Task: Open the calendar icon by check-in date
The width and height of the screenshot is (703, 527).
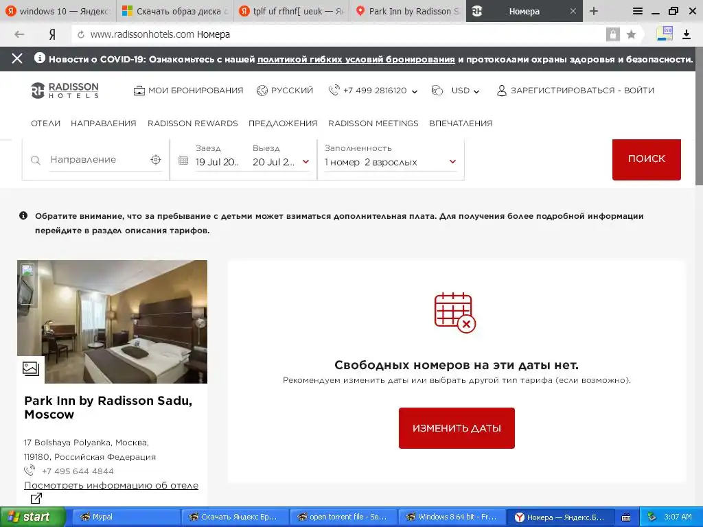Action: [183, 161]
